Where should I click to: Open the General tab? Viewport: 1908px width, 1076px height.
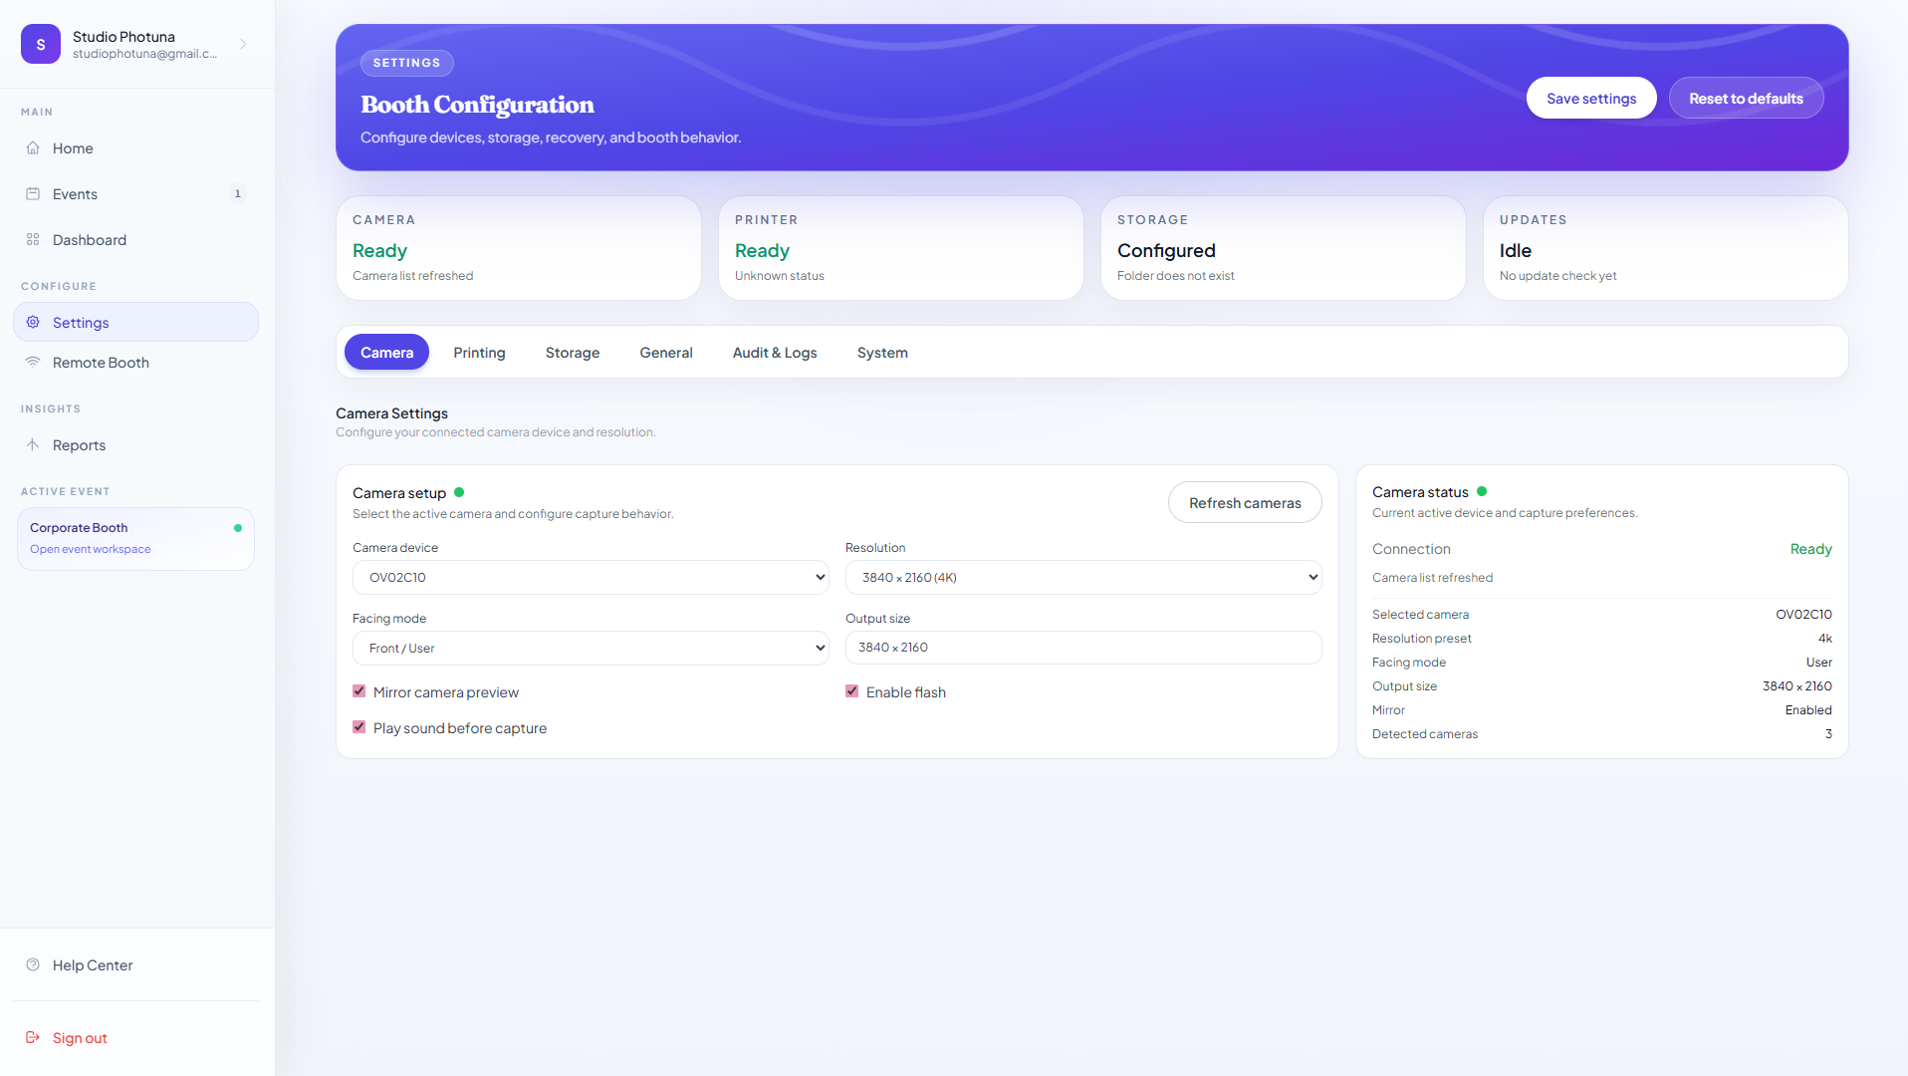pyautogui.click(x=666, y=352)
